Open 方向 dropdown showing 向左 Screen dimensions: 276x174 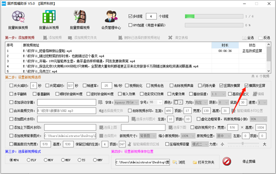[201, 102]
